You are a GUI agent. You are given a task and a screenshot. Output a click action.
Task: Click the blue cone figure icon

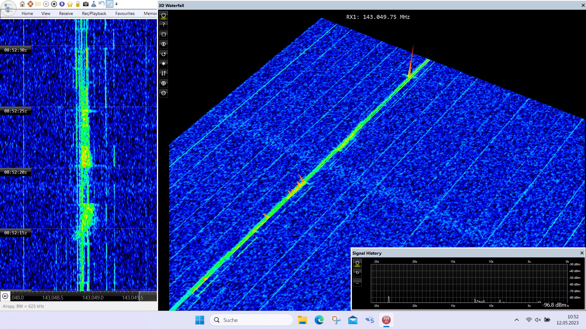tap(94, 4)
